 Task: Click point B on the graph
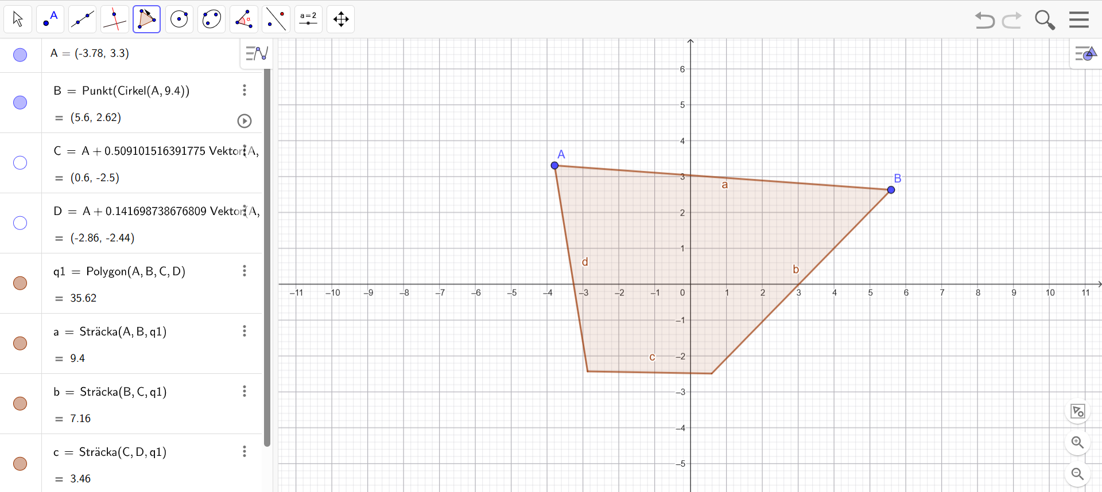point(891,190)
